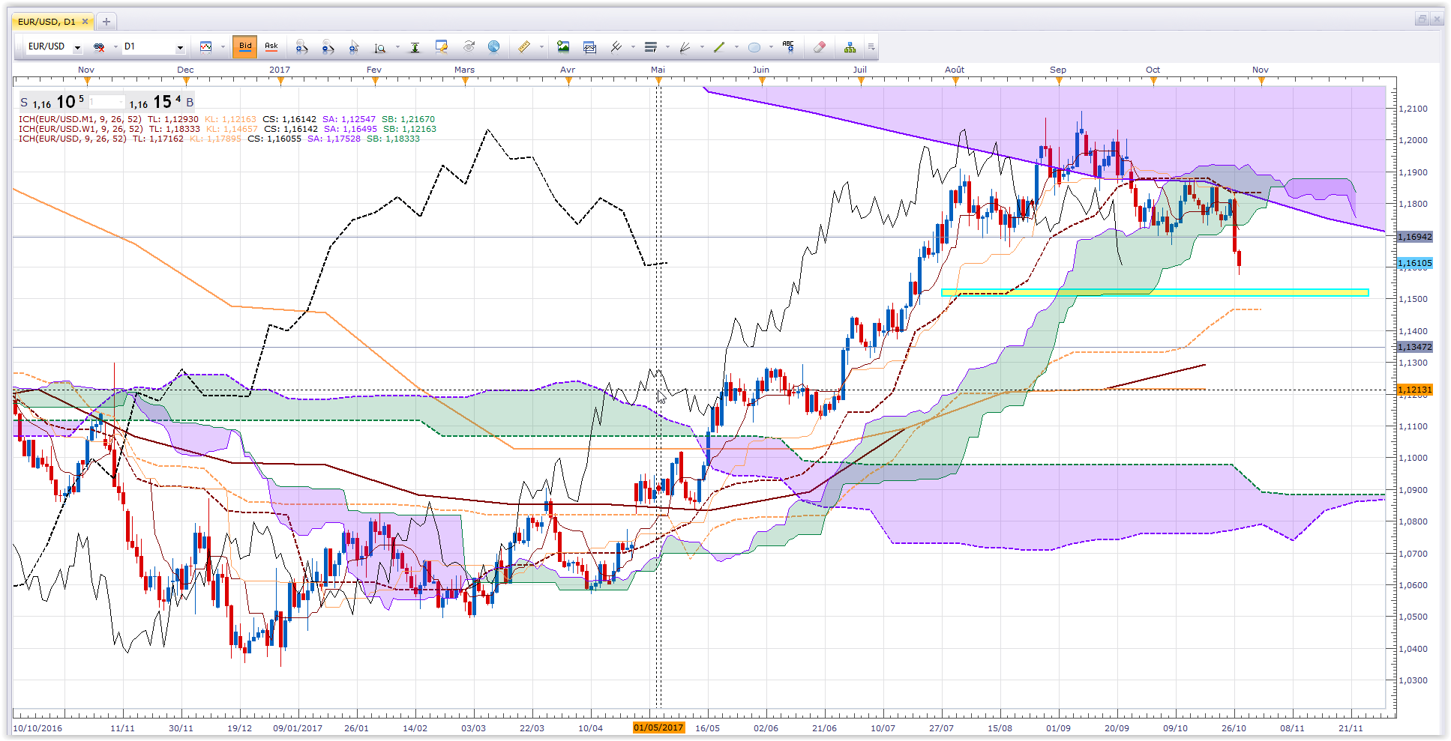Click the green hierarchy tree icon
Screen dimensions: 1451x741
pyautogui.click(x=850, y=47)
